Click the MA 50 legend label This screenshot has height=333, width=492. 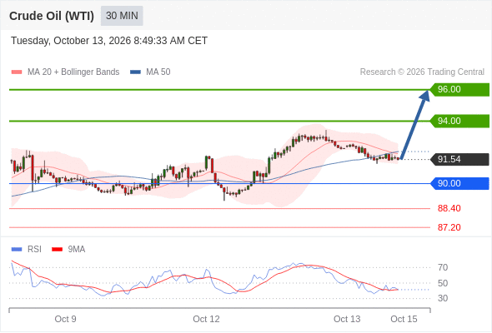(158, 72)
